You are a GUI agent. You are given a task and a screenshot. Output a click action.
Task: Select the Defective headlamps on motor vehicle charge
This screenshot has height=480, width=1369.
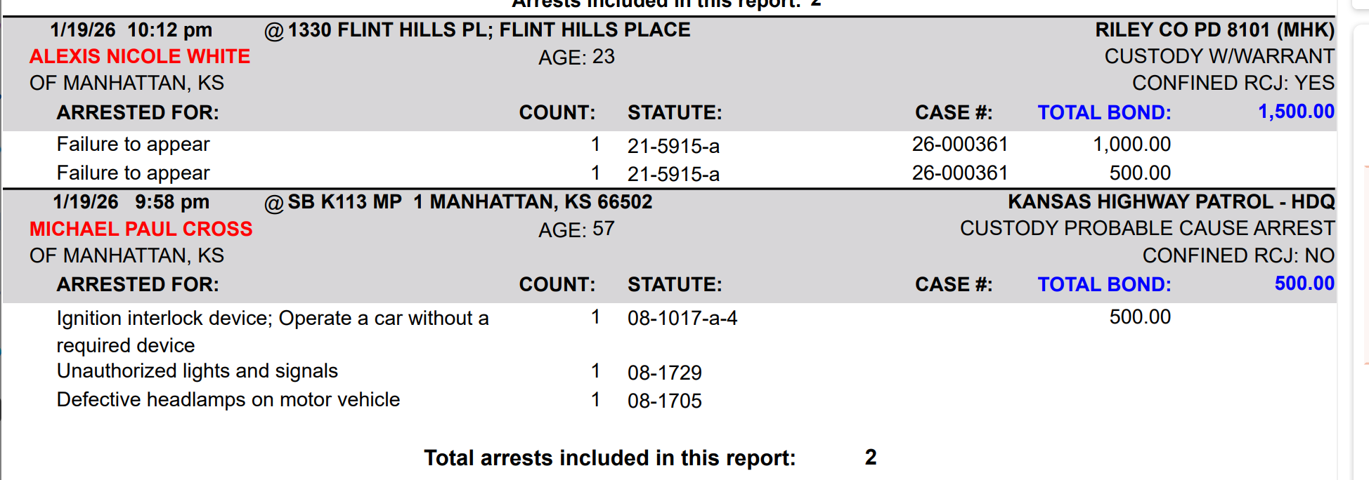pyautogui.click(x=228, y=399)
